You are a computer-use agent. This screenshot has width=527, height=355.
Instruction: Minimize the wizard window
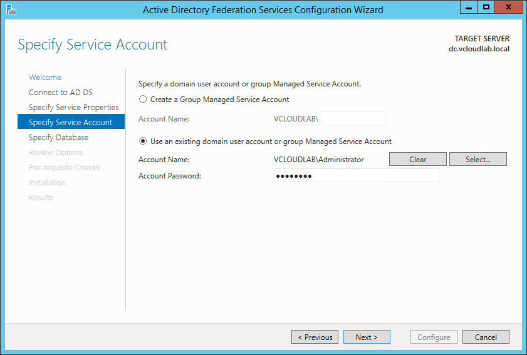click(469, 7)
